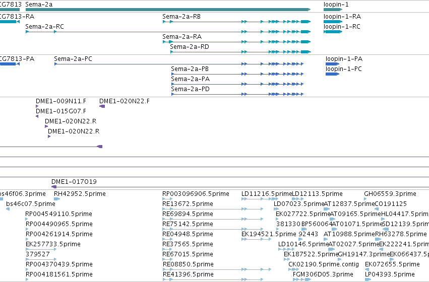429x282 pixels.
Task: Select the RH42952.5prime EST label
Action: [x=80, y=194]
